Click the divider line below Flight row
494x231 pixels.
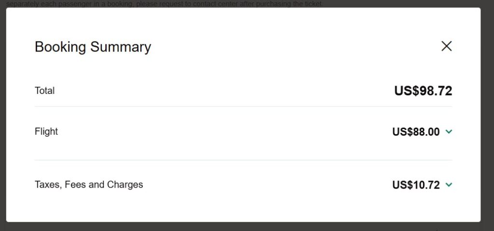pyautogui.click(x=243, y=160)
